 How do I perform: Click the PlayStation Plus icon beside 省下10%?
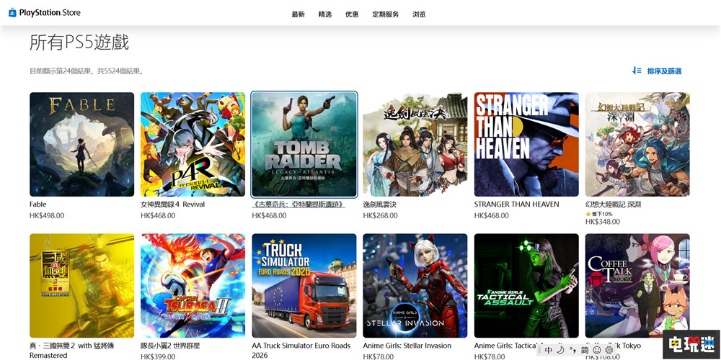click(588, 214)
